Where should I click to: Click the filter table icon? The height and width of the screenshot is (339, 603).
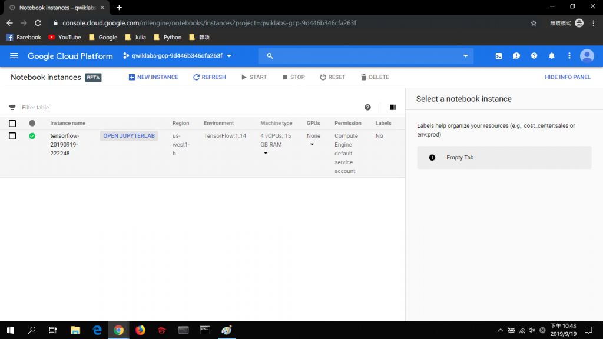12,108
